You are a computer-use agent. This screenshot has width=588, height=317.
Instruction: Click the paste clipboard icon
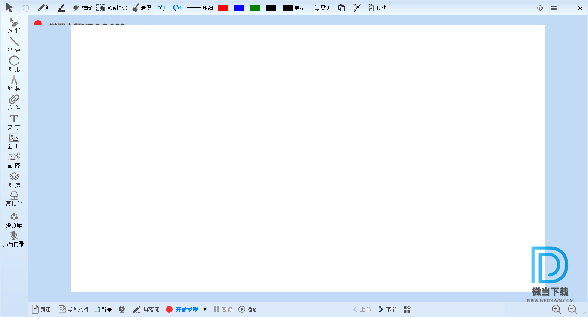341,8
